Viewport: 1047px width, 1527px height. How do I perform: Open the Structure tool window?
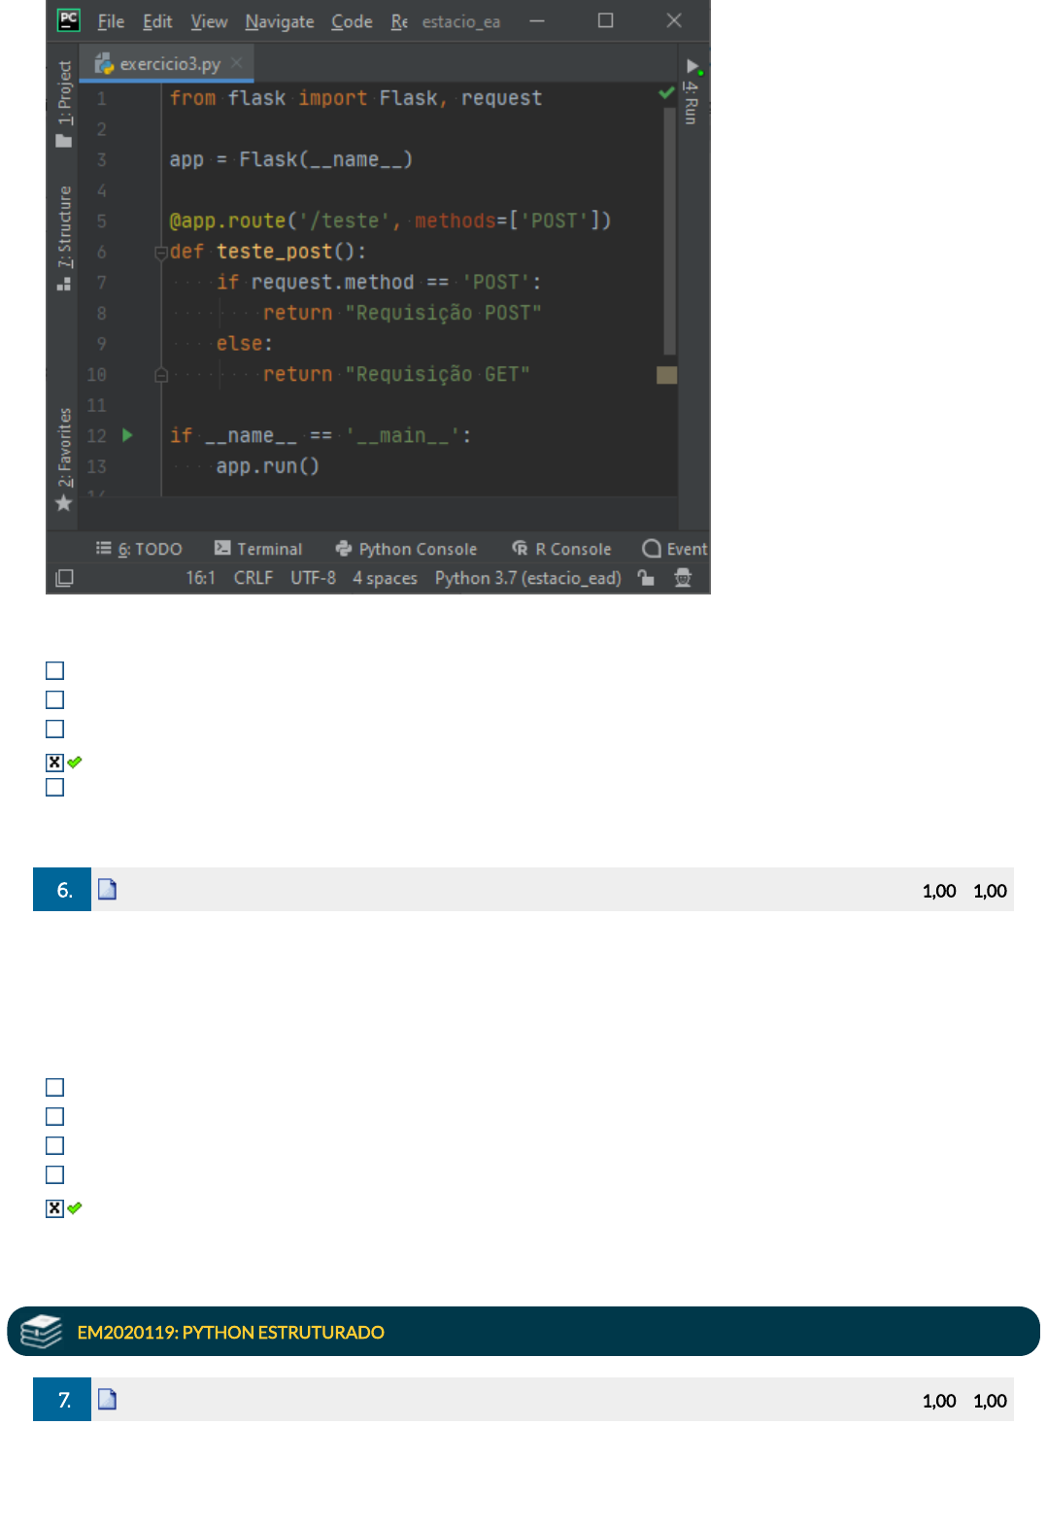coord(64,237)
